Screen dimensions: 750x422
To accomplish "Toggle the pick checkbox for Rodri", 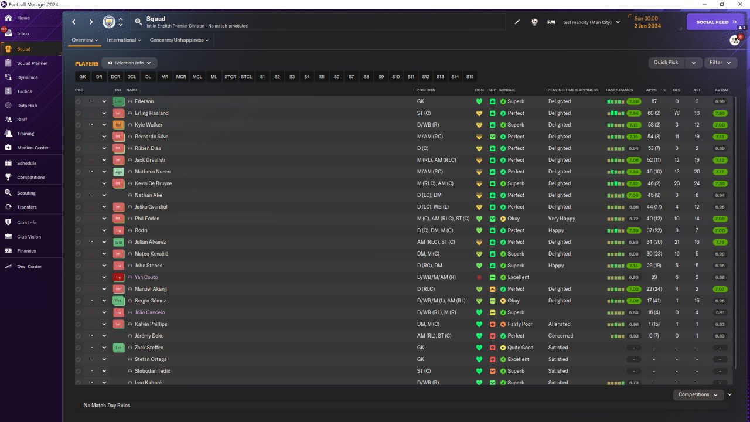I will pos(78,230).
